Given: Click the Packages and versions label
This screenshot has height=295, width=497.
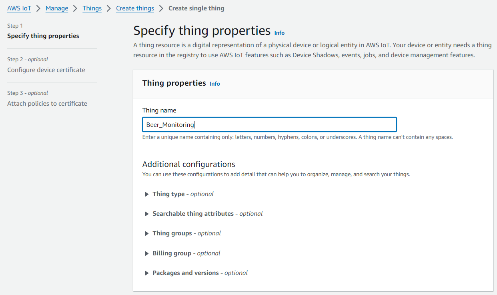Looking at the screenshot, I should (x=200, y=273).
